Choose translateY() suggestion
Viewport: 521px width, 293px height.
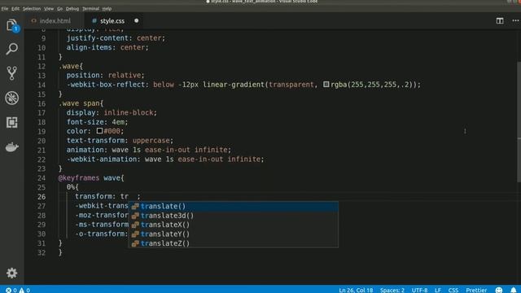pyautogui.click(x=234, y=234)
